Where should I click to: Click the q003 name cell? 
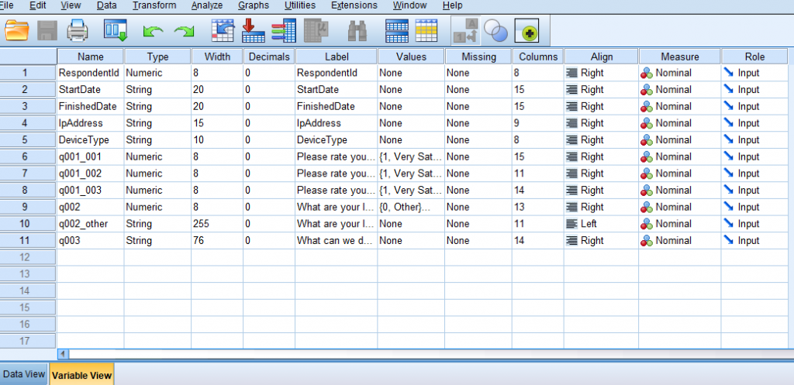click(x=91, y=241)
